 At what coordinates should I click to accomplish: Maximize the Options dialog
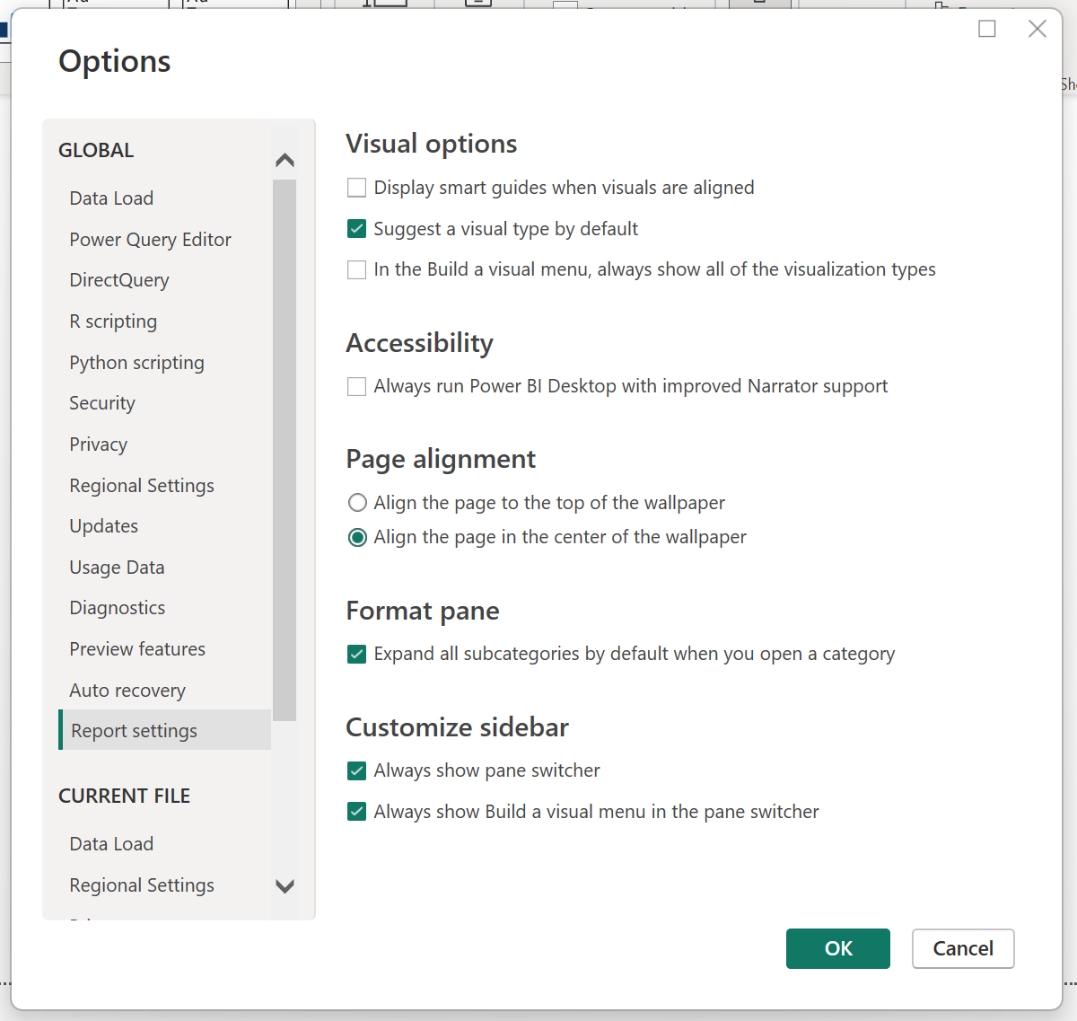[x=987, y=29]
